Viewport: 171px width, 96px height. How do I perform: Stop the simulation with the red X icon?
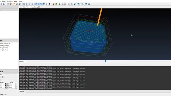(x=53, y=4)
